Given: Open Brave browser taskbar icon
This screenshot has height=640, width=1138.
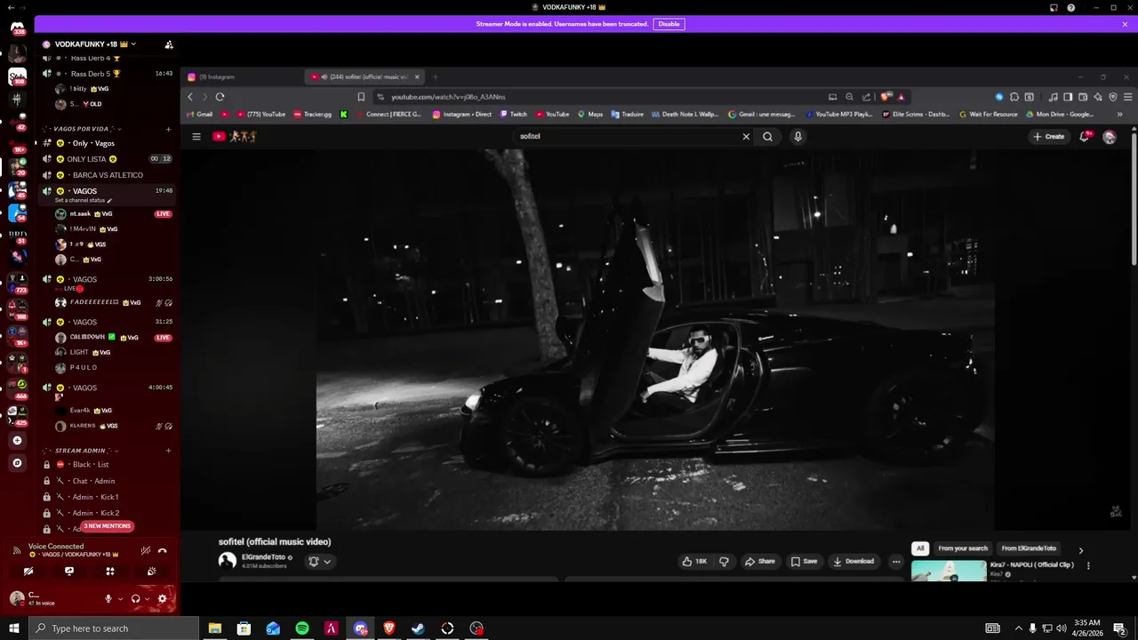Looking at the screenshot, I should (389, 628).
